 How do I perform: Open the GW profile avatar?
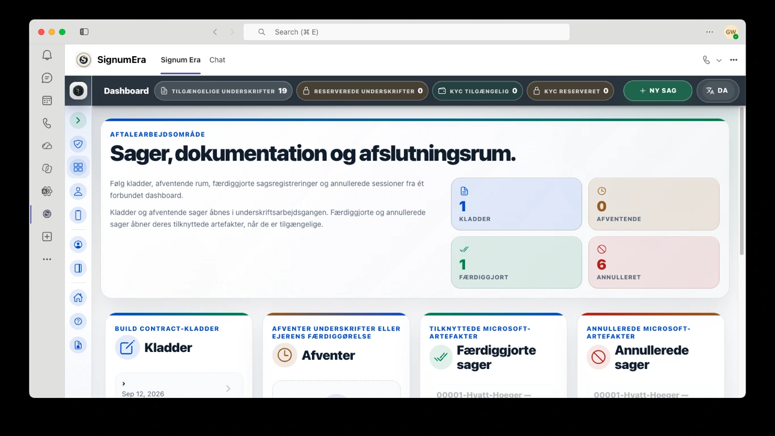tap(731, 32)
